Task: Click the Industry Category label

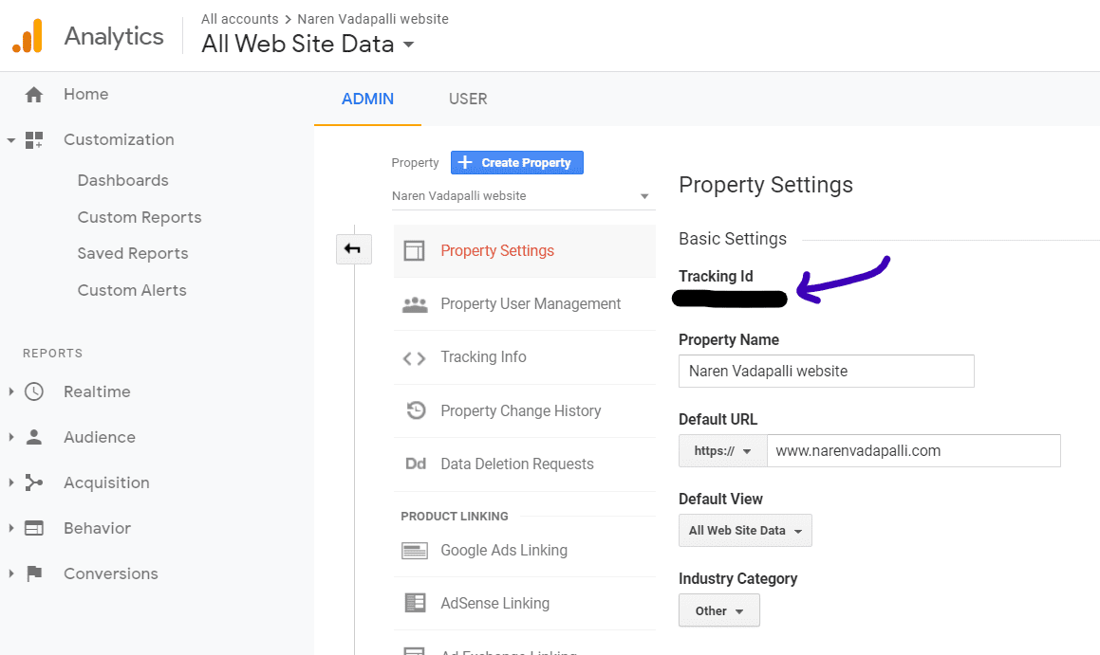Action: [738, 578]
